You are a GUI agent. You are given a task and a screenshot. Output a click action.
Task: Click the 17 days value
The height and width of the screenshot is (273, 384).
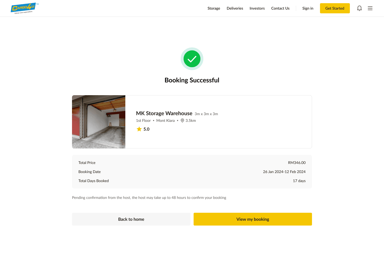pyautogui.click(x=299, y=181)
